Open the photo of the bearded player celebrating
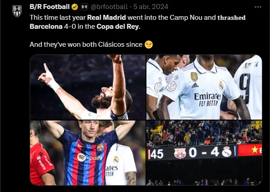 (x=88, y=87)
